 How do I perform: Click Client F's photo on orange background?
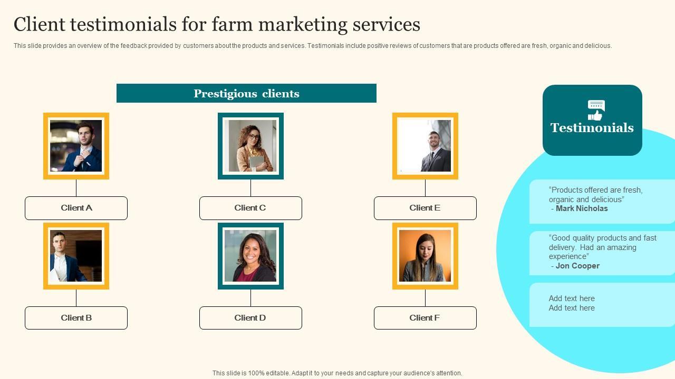coord(425,256)
